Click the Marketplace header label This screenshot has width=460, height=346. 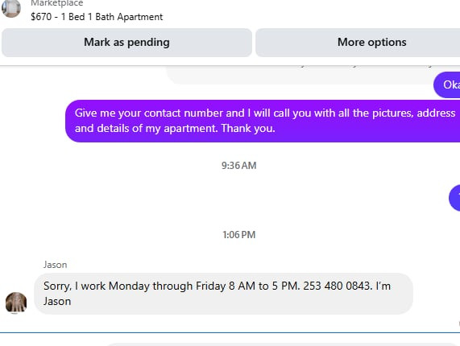coord(57,3)
